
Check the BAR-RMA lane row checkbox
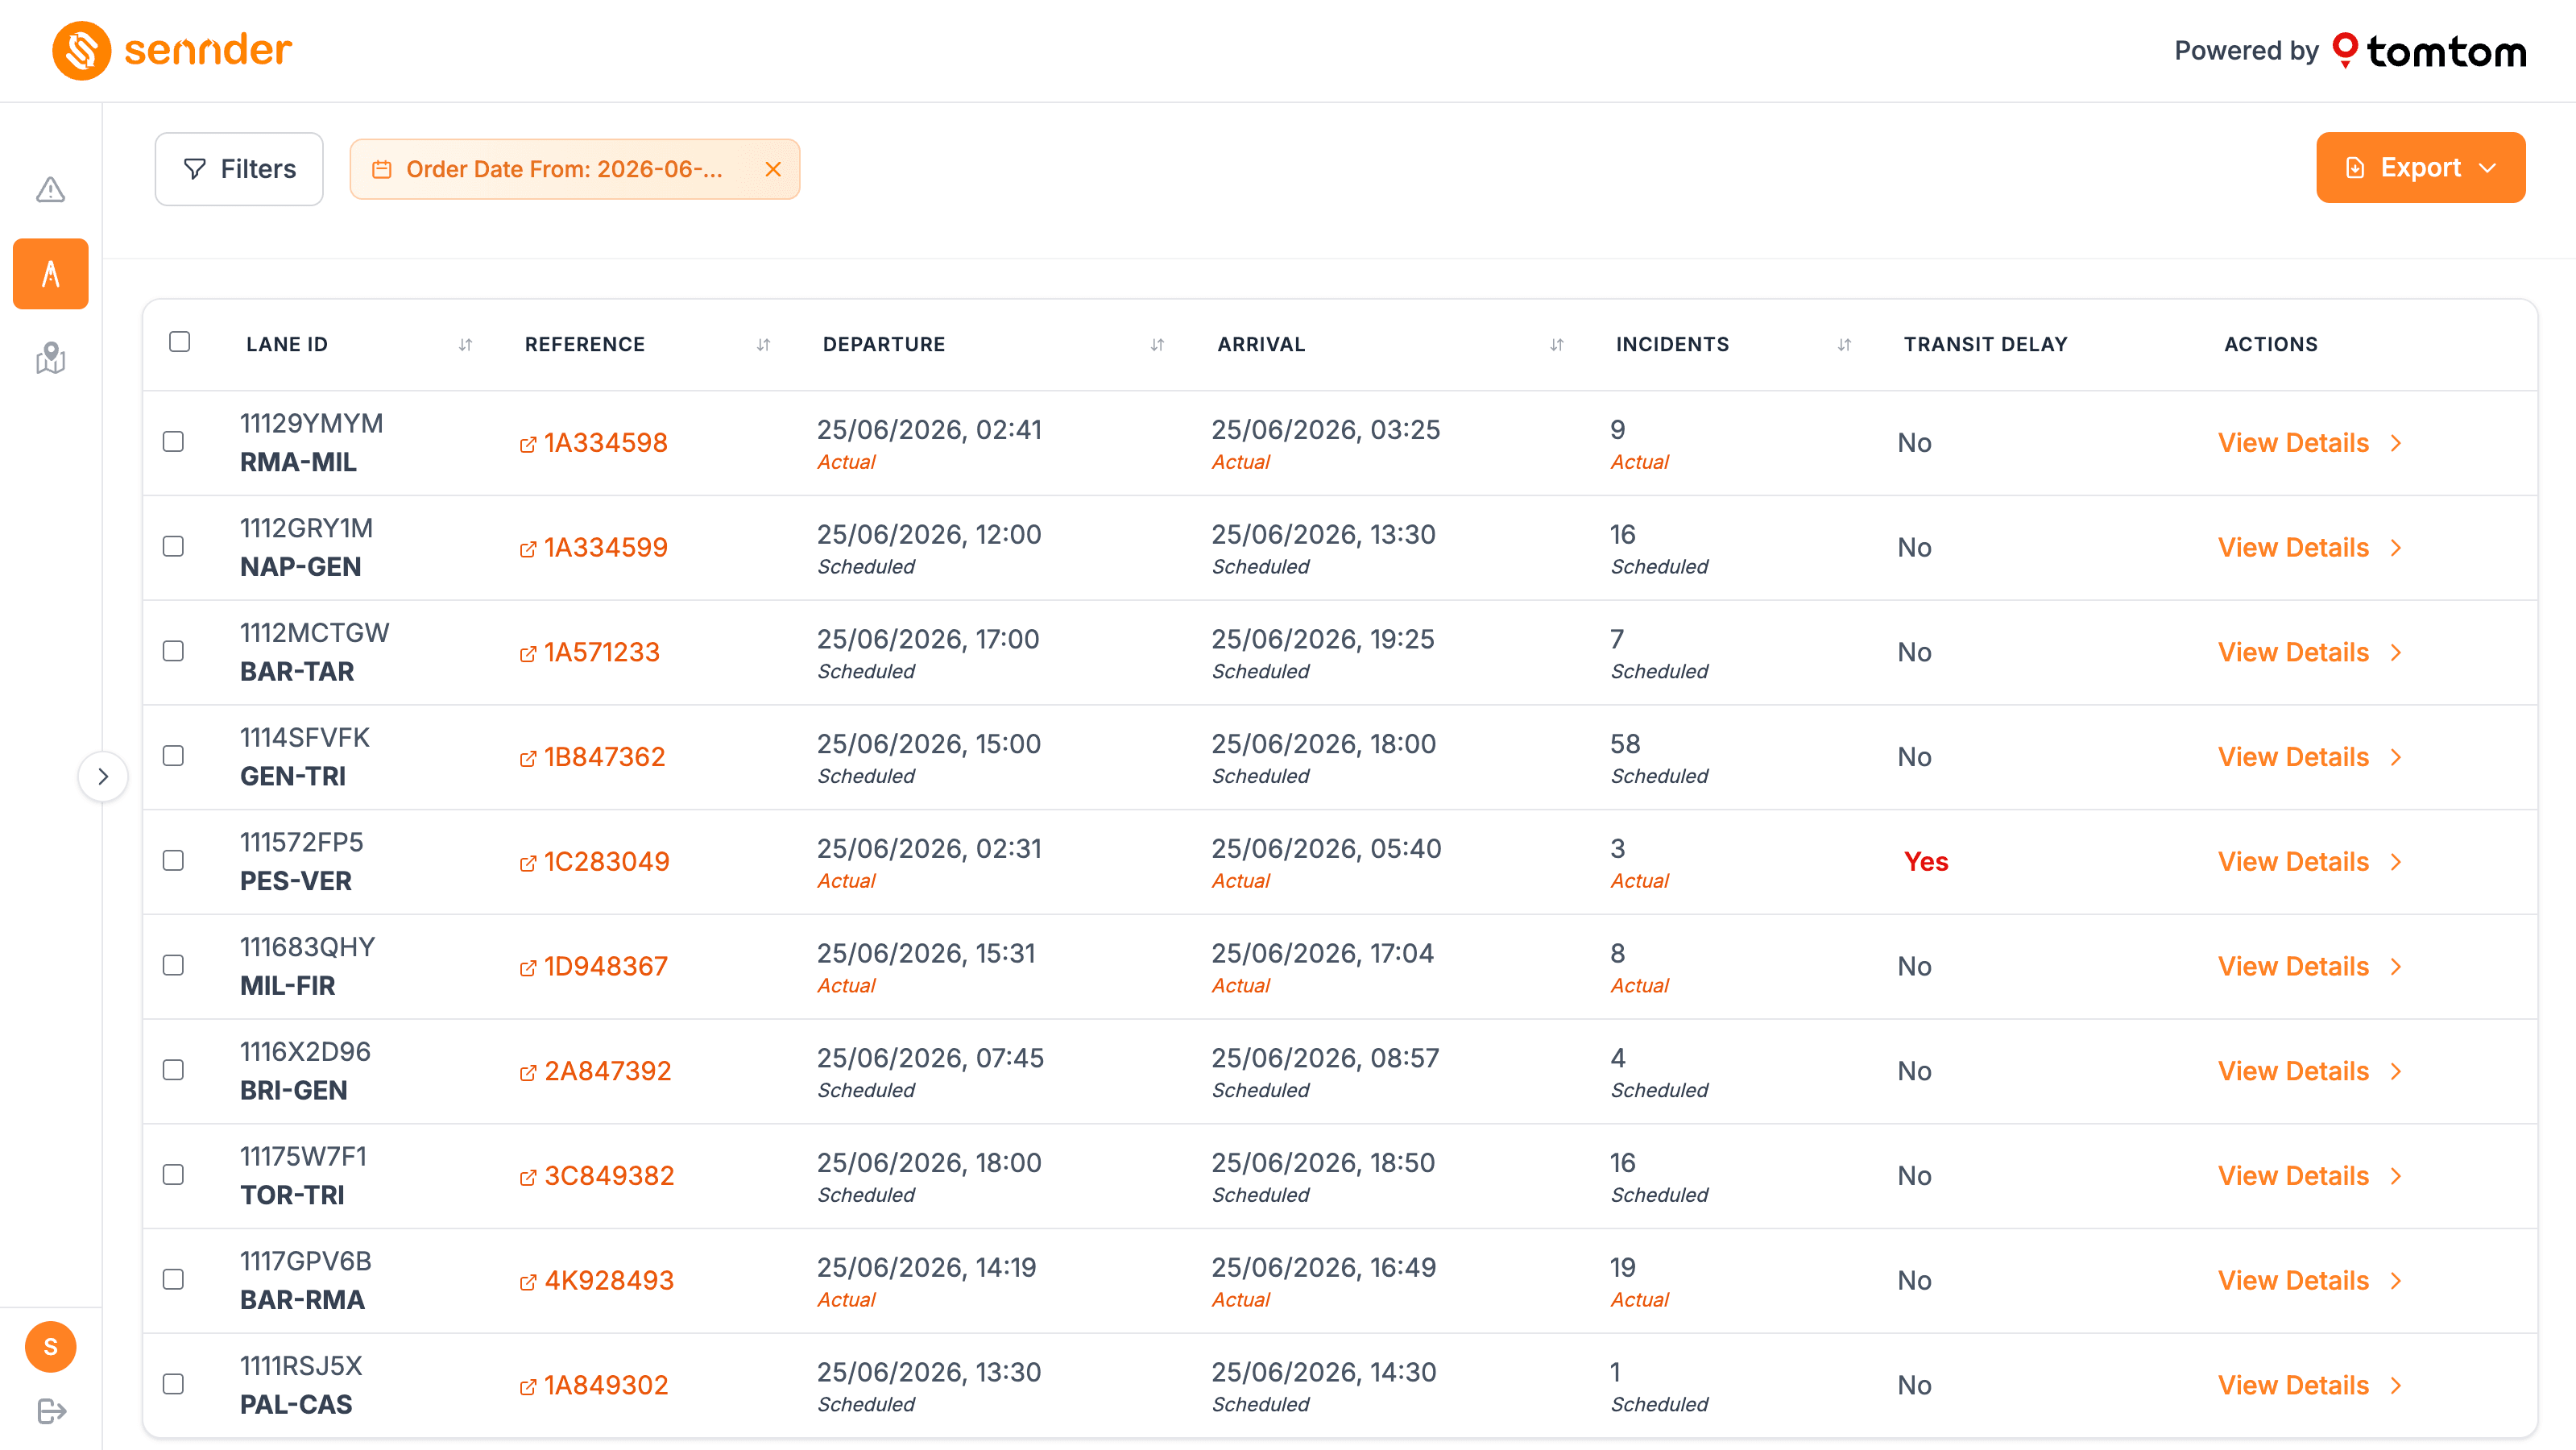pyautogui.click(x=174, y=1279)
